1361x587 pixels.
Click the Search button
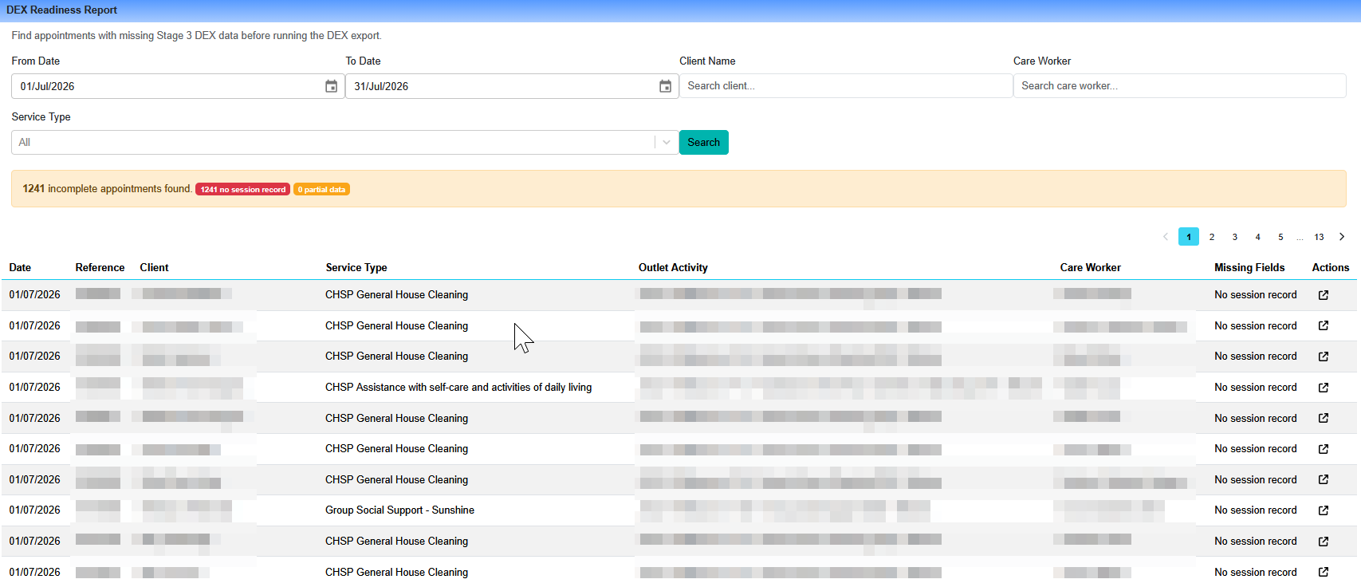tap(703, 142)
